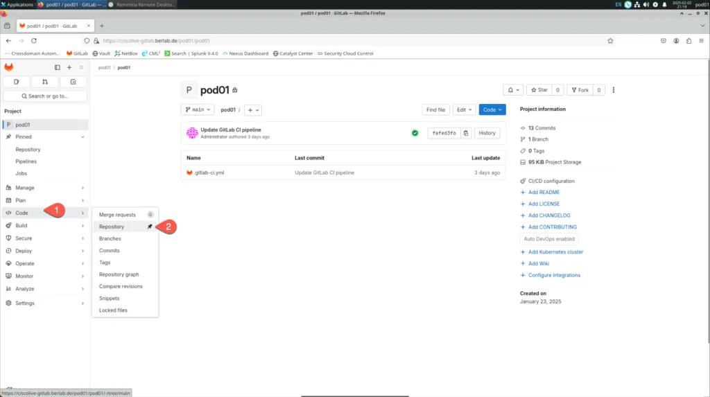Screen dimensions: 710x397
Task: Click the History button
Action: (487, 133)
